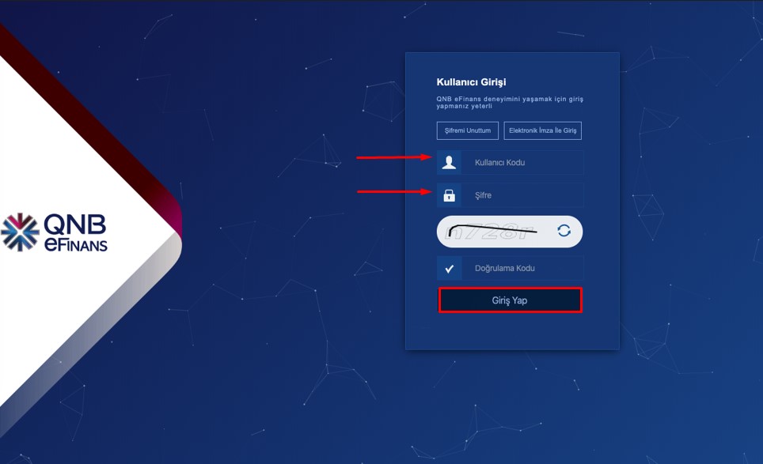Choose Elektronik İmza İle Giriş option
This screenshot has height=464, width=763.
point(542,130)
